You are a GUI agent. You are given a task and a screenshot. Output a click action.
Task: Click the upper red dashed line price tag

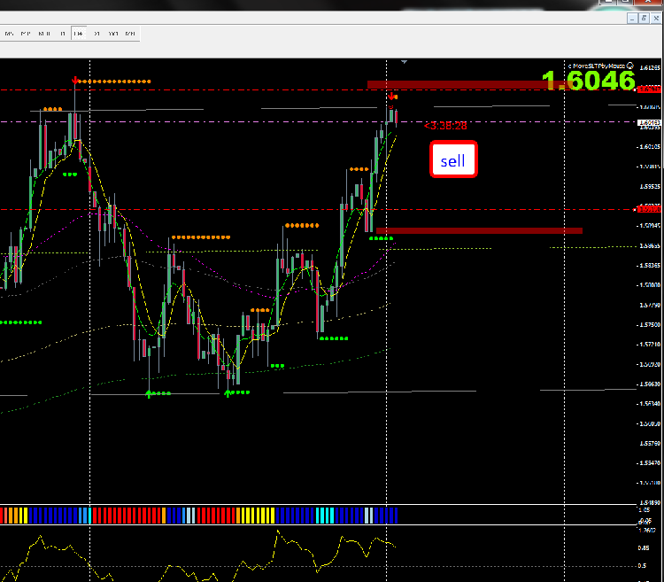tap(649, 89)
